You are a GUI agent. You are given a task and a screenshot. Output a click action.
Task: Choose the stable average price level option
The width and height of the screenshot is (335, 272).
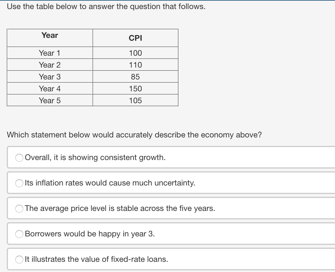pyautogui.click(x=19, y=209)
